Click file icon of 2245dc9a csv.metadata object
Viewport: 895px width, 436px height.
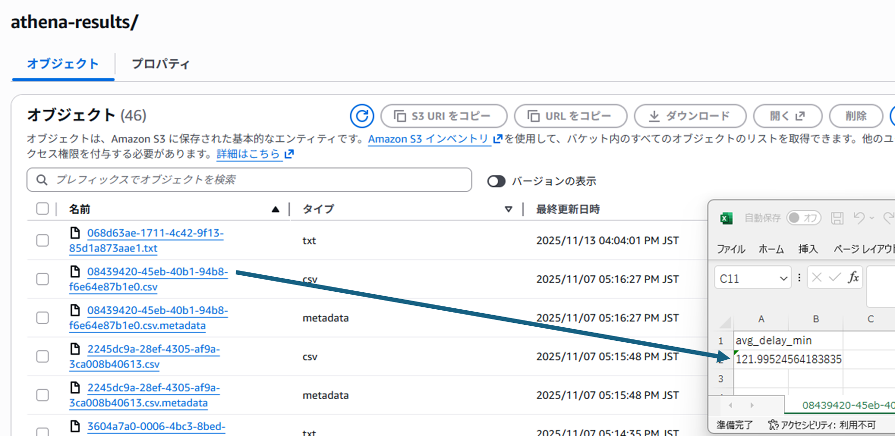(x=75, y=387)
